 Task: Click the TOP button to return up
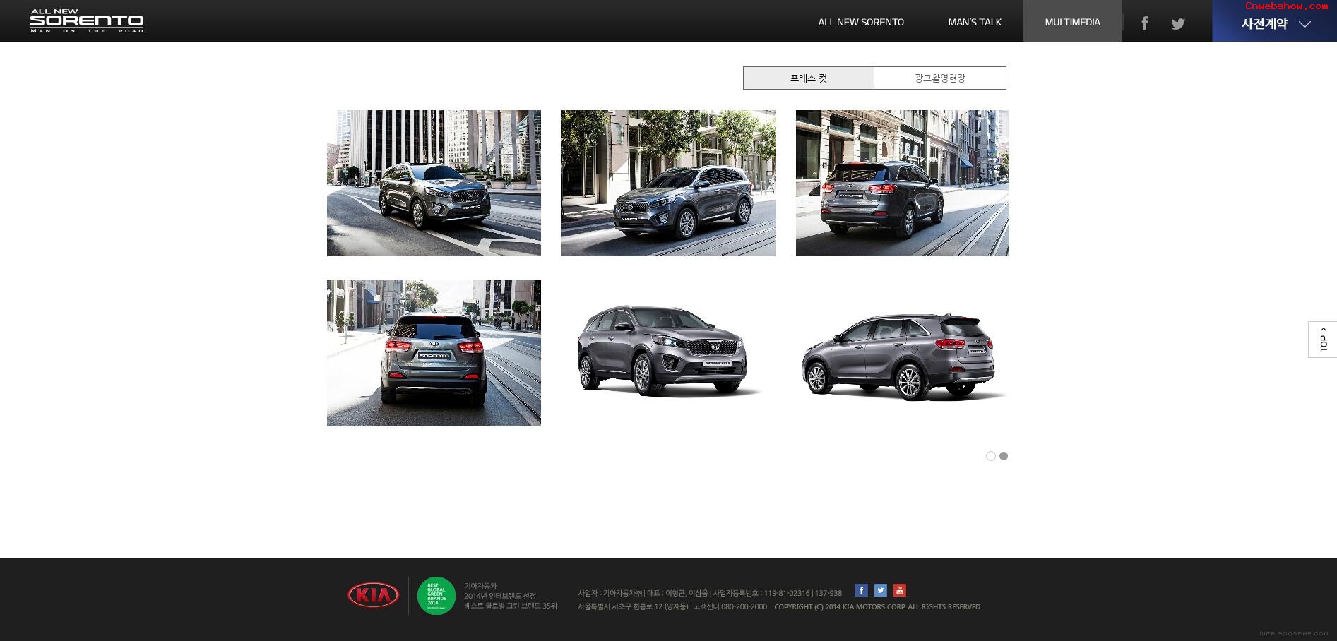coord(1323,340)
